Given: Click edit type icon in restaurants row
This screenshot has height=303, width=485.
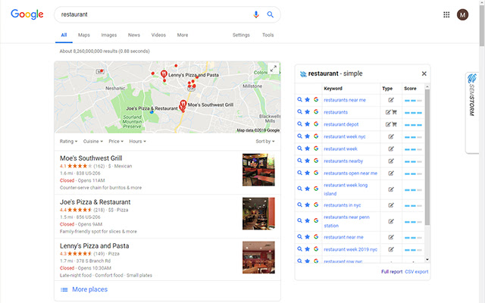Looking at the screenshot, I should [388, 112].
